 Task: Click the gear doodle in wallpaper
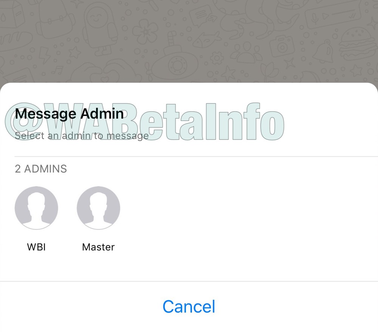coord(217,58)
